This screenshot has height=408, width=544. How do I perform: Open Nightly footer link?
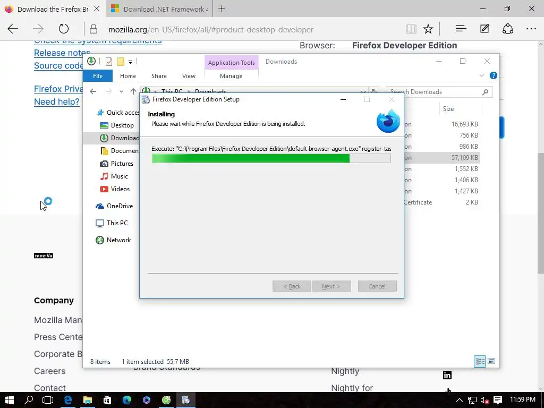(345, 371)
